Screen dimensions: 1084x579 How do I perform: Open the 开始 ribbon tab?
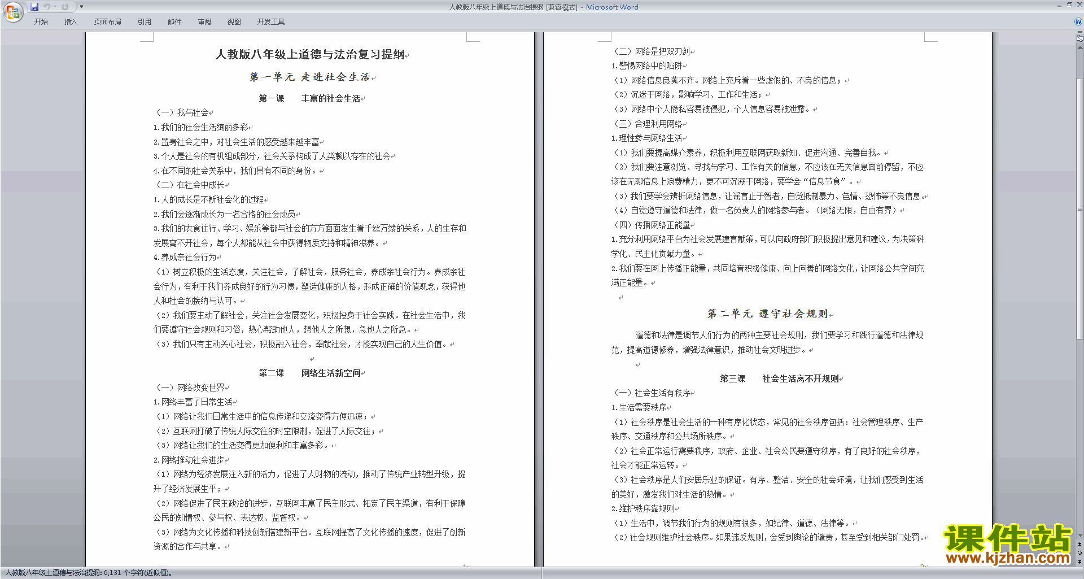[x=41, y=22]
